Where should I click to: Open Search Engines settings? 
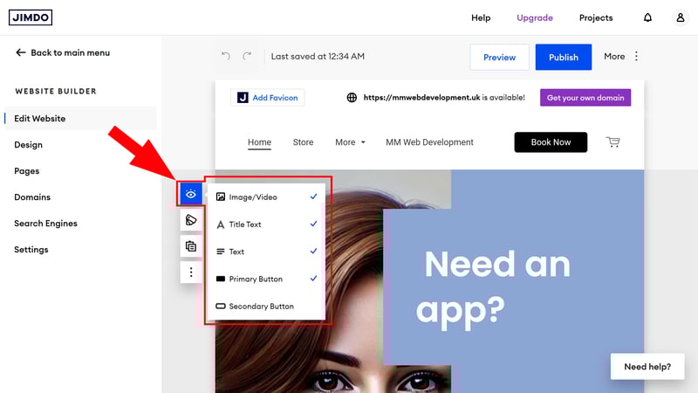pos(45,224)
